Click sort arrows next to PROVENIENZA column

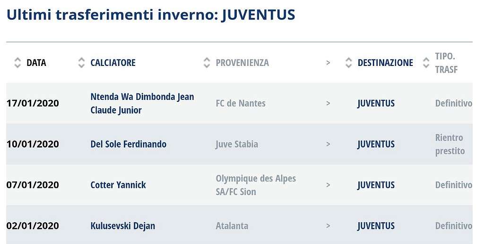207,63
